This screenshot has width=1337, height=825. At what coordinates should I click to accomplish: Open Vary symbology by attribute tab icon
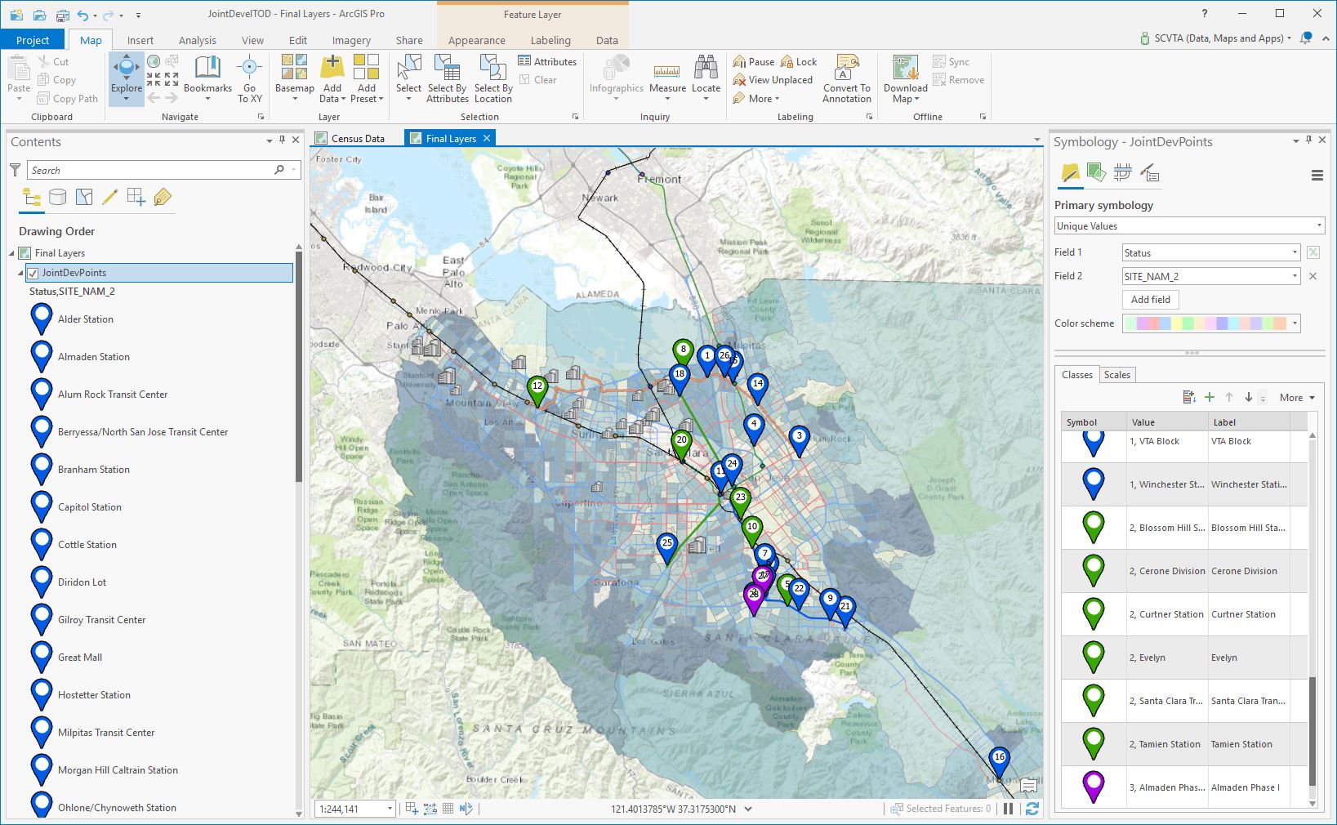[1096, 172]
